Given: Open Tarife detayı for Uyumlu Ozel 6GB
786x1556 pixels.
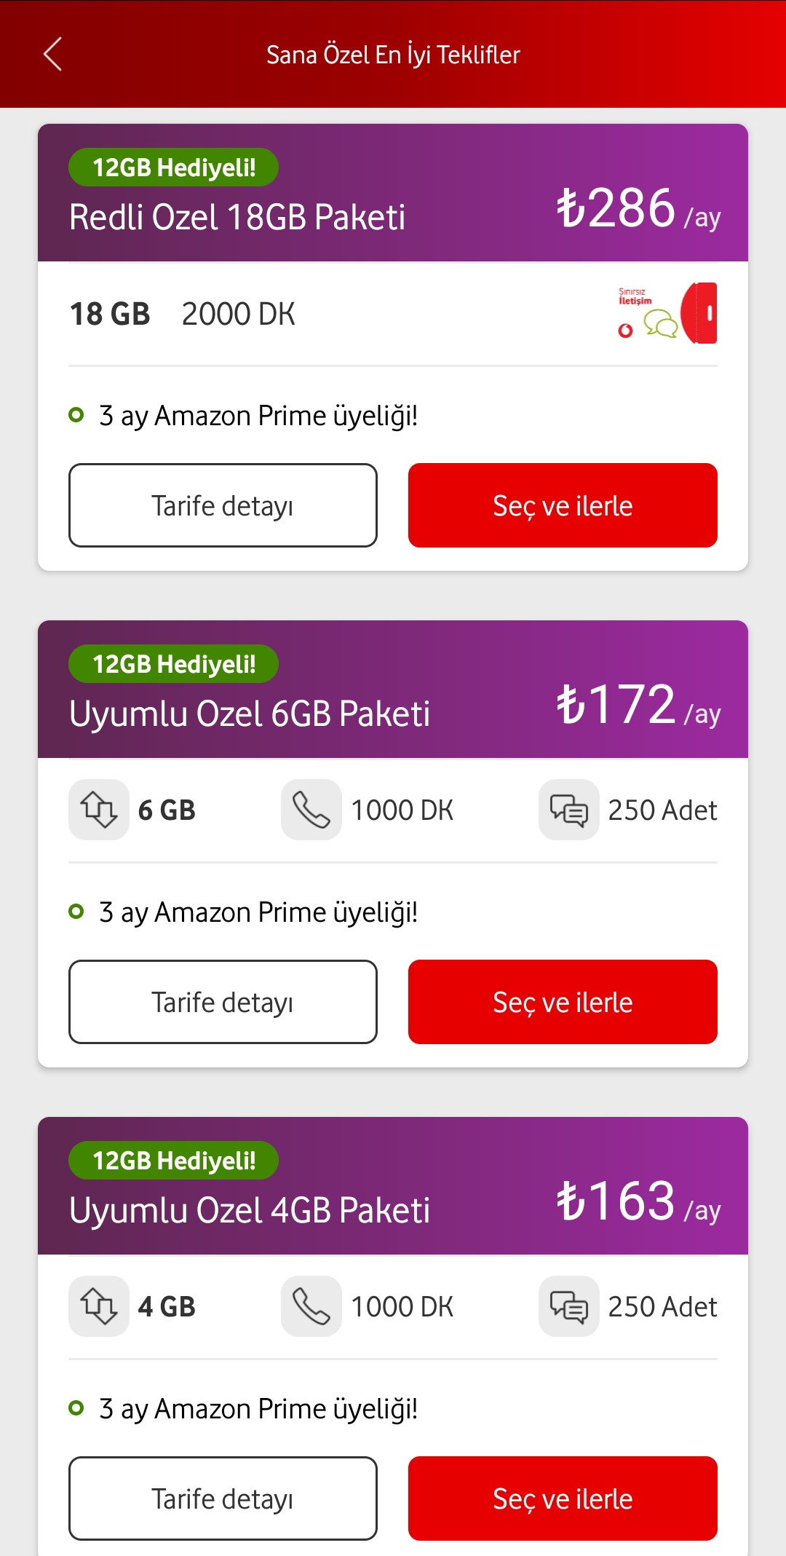Looking at the screenshot, I should 223,1002.
